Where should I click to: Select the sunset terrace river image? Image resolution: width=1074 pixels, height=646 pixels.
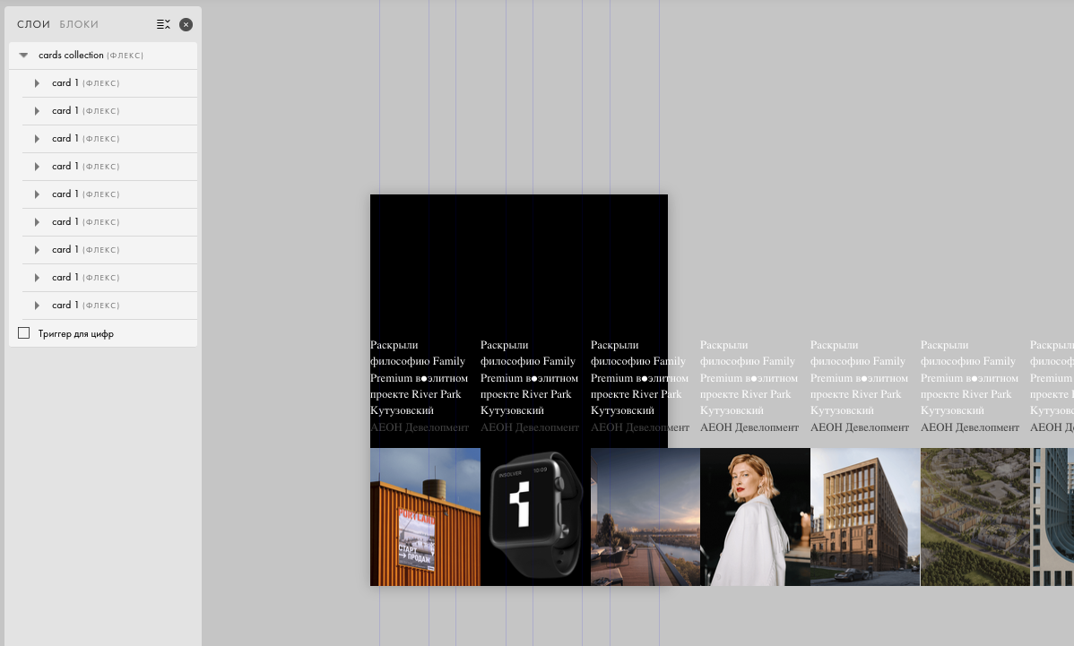click(645, 517)
